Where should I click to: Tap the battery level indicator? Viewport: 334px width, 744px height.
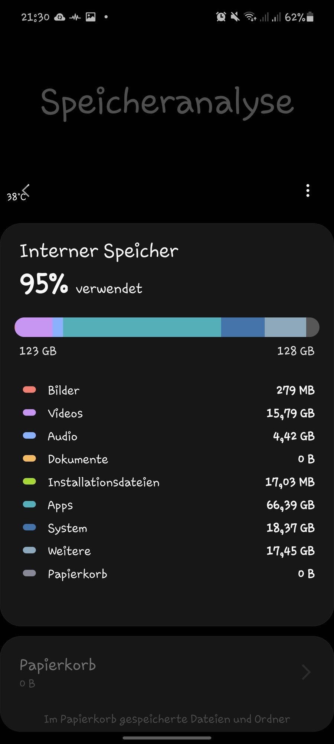(x=300, y=17)
